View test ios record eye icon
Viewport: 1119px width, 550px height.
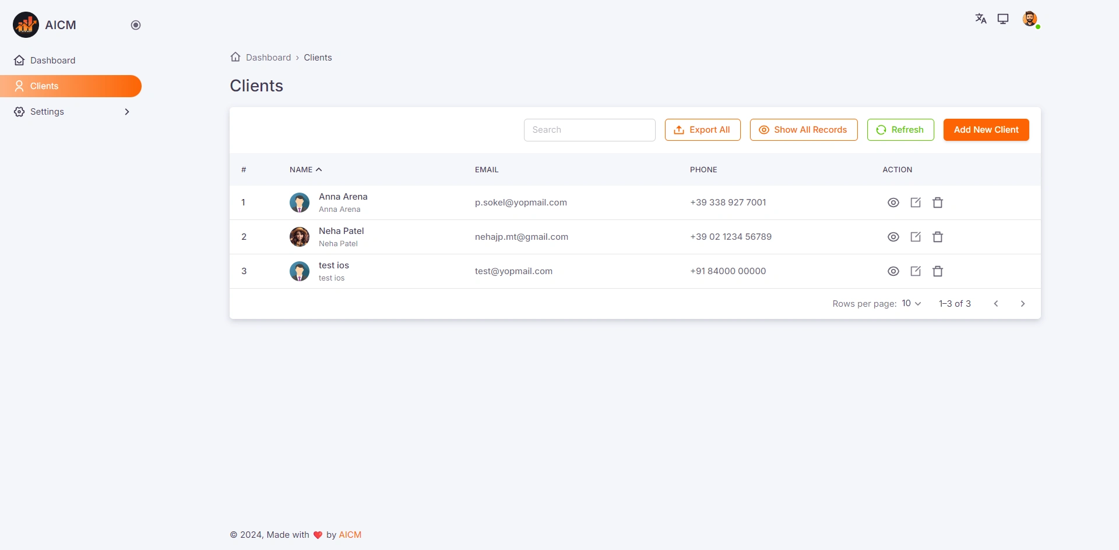click(893, 271)
